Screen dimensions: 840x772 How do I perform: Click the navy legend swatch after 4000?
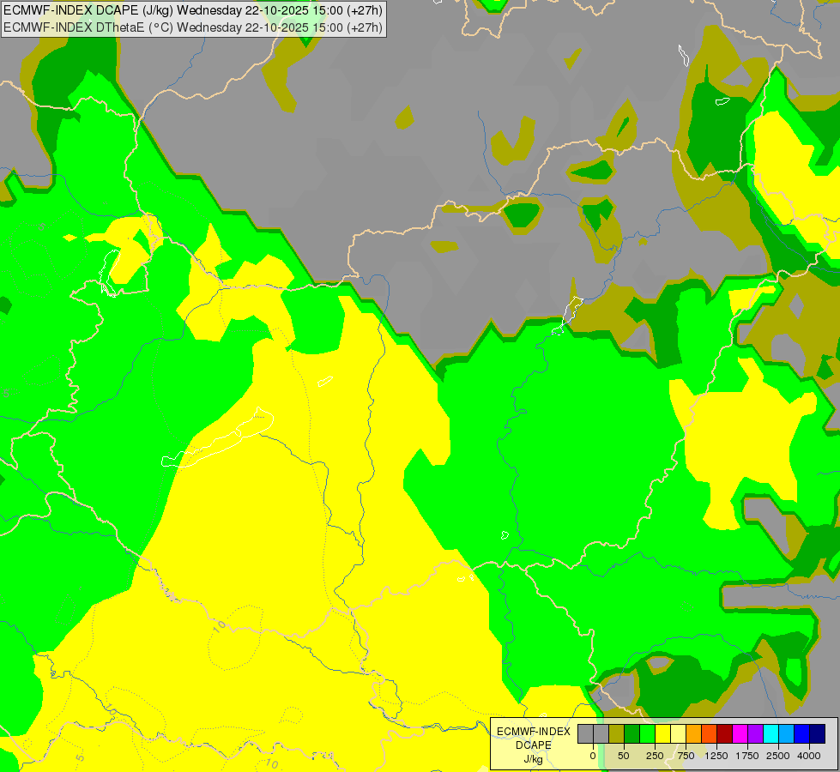818,733
